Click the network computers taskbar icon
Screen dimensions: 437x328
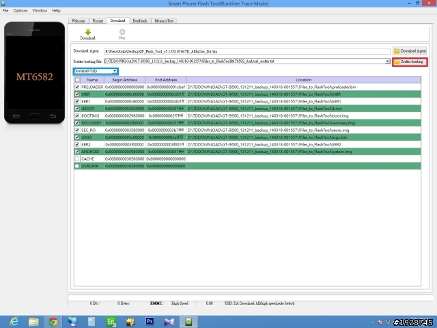[72, 322]
